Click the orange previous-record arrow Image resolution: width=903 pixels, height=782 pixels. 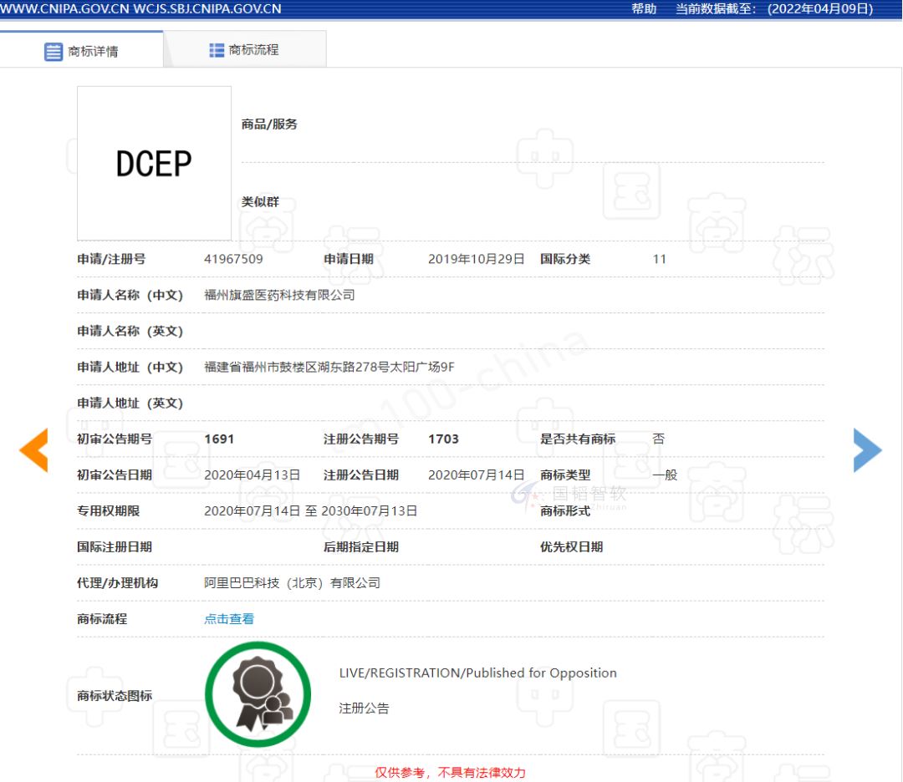34,450
